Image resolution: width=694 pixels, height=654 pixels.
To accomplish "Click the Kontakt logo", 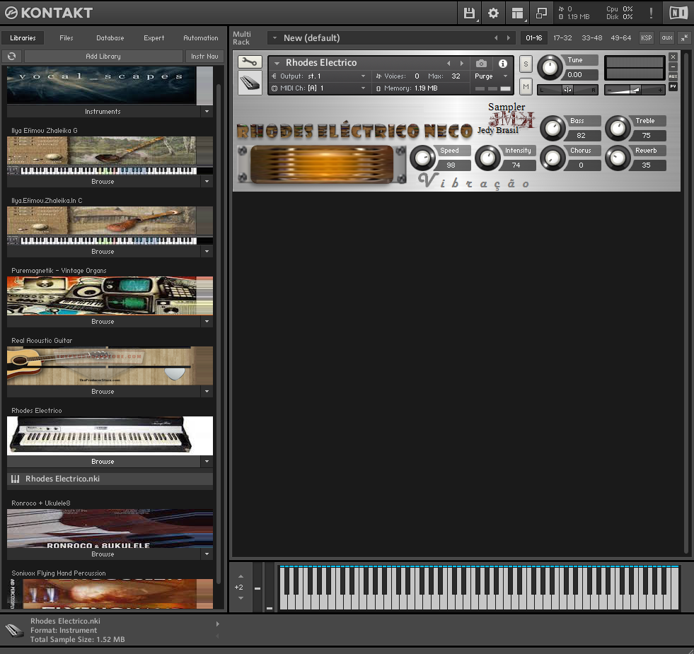I will coord(49,13).
